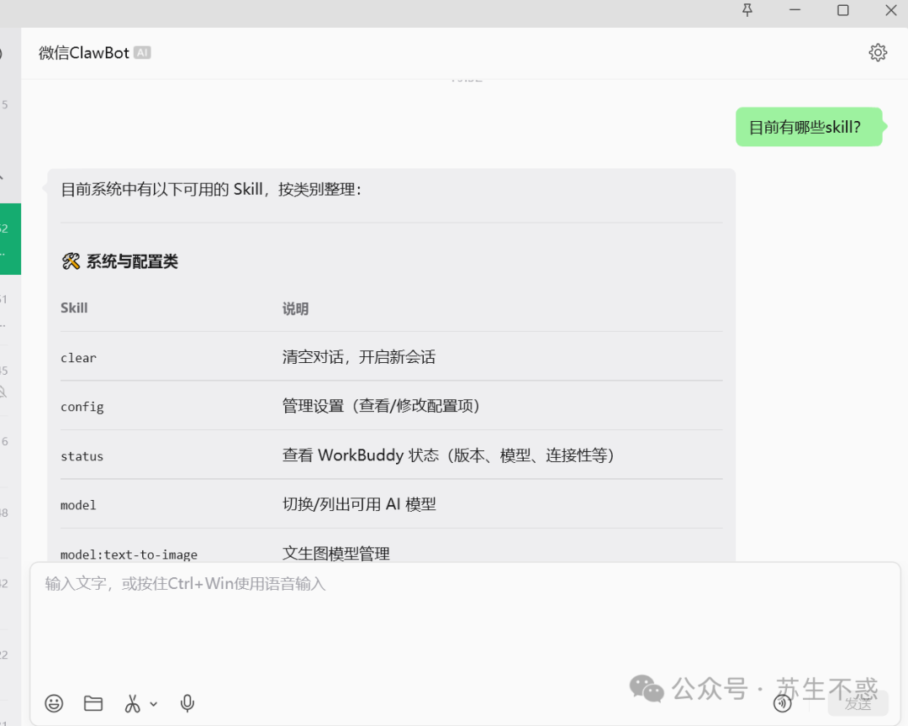This screenshot has height=726, width=908.
Task: Click the hammer and wrench emoji icon
Action: coord(71,261)
